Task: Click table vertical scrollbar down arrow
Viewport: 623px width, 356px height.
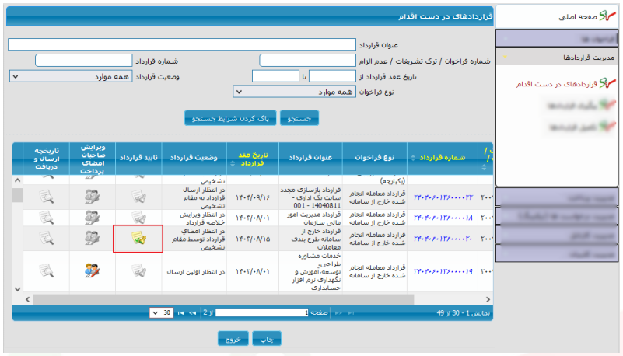Action: [17, 289]
